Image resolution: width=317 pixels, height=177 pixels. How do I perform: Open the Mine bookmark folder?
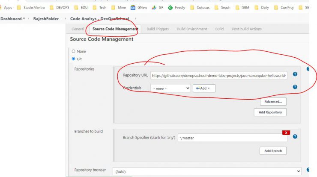[119, 8]
